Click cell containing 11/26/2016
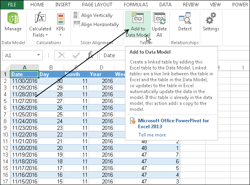This screenshot has width=250, height=185. point(24,108)
